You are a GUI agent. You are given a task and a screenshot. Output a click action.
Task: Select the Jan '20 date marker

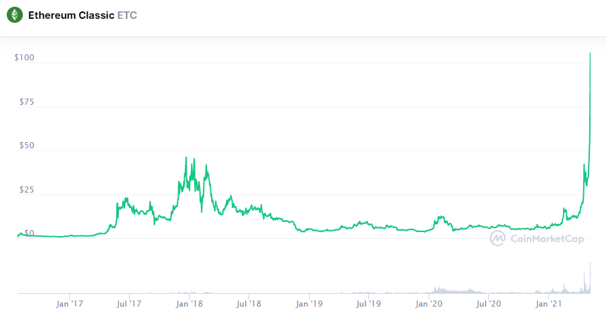coord(429,305)
